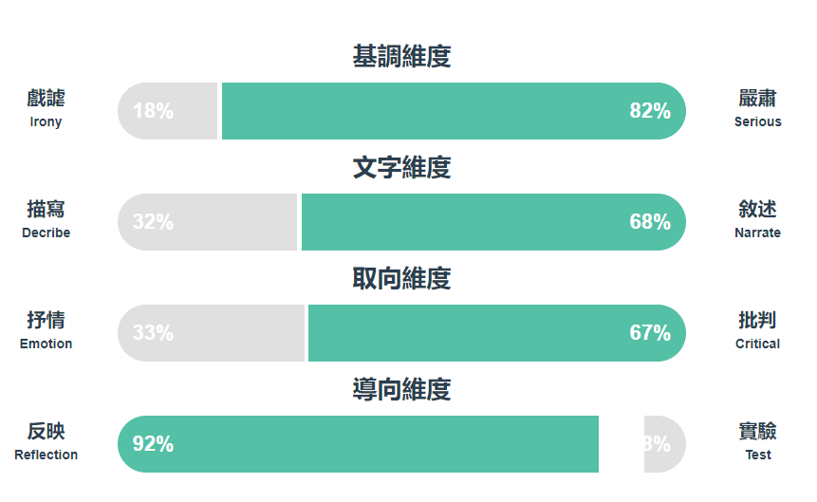
Task: Click the 67% green Critical bar segment
Action: [x=497, y=333]
